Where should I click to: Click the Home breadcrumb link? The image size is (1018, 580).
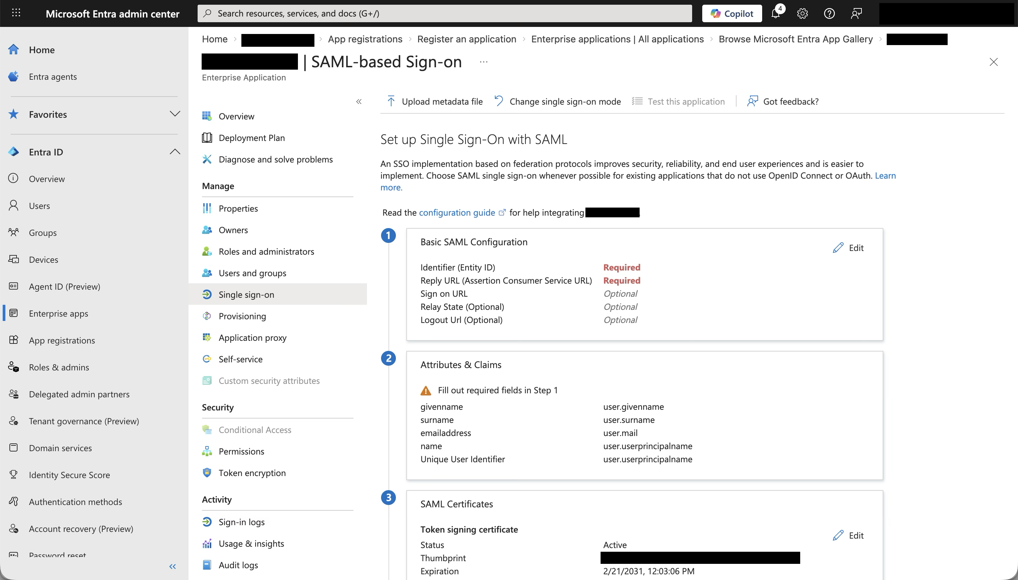214,39
